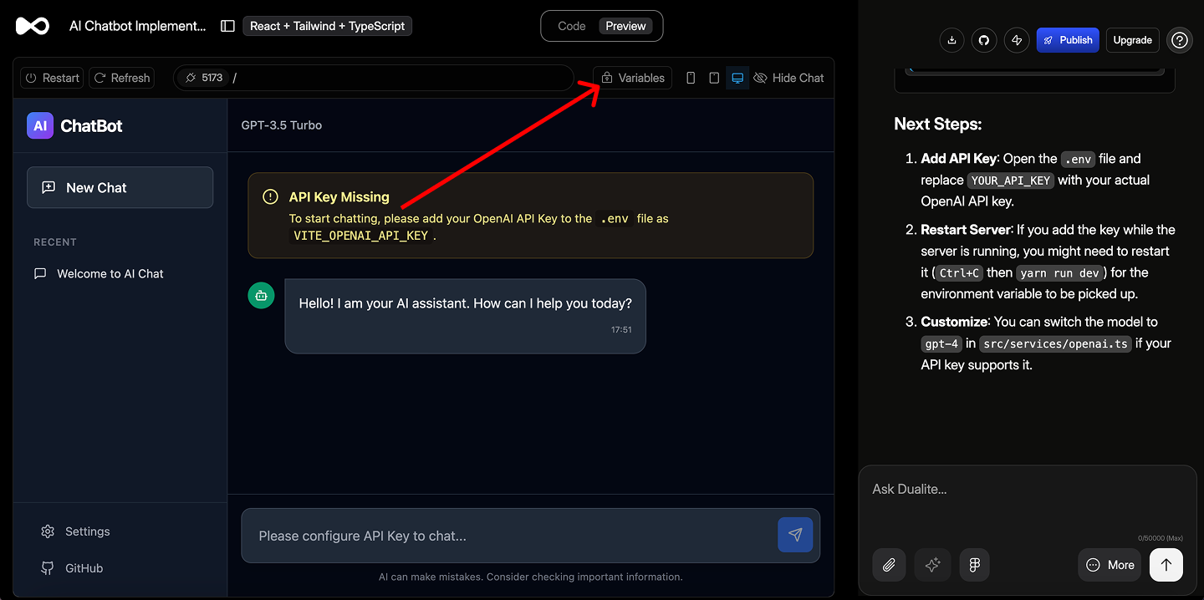Click the lightning bolt icon beside Publish
Viewport: 1204px width, 600px height.
coord(1017,40)
